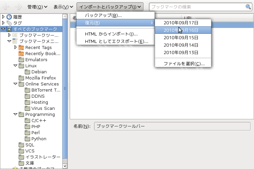Viewport: 254px width, 169px height.
Task: Click the All Bookmarks star icon
Action: click(x=9, y=29)
